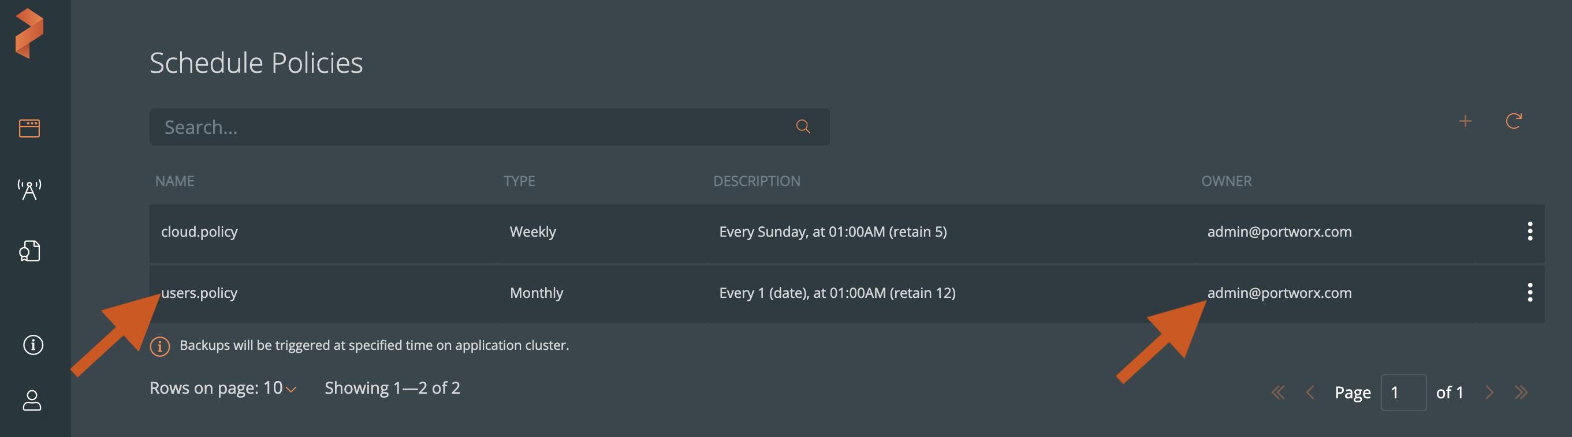
Task: Click the plus icon to add policy
Action: pos(1465,121)
